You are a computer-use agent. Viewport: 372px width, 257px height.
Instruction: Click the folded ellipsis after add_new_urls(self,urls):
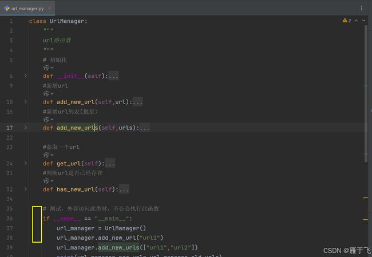click(x=144, y=128)
